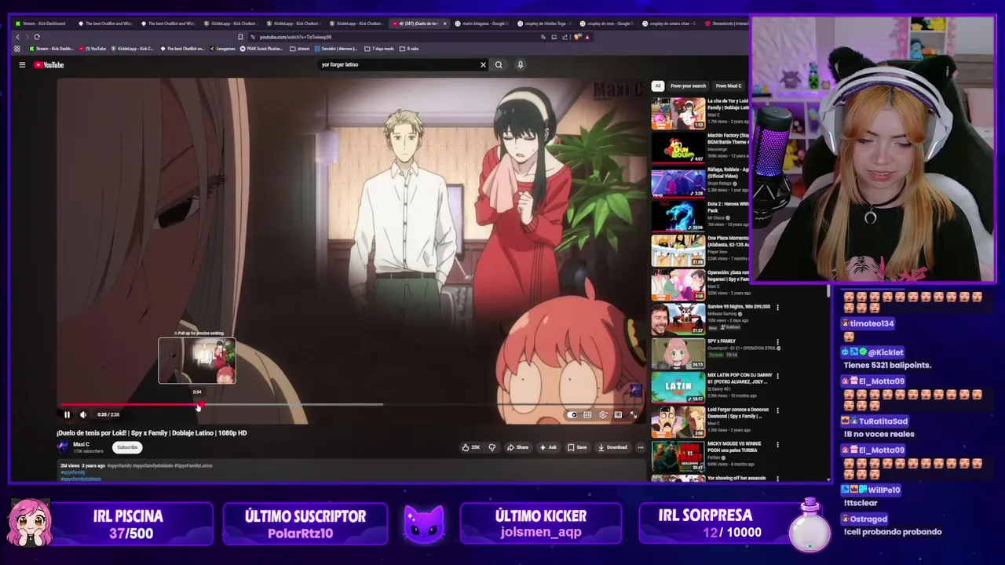The width and height of the screenshot is (1005, 565).
Task: Click the browser address bar URL
Action: (x=295, y=37)
